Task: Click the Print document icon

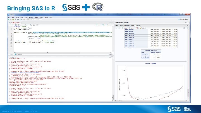Action: (24, 20)
